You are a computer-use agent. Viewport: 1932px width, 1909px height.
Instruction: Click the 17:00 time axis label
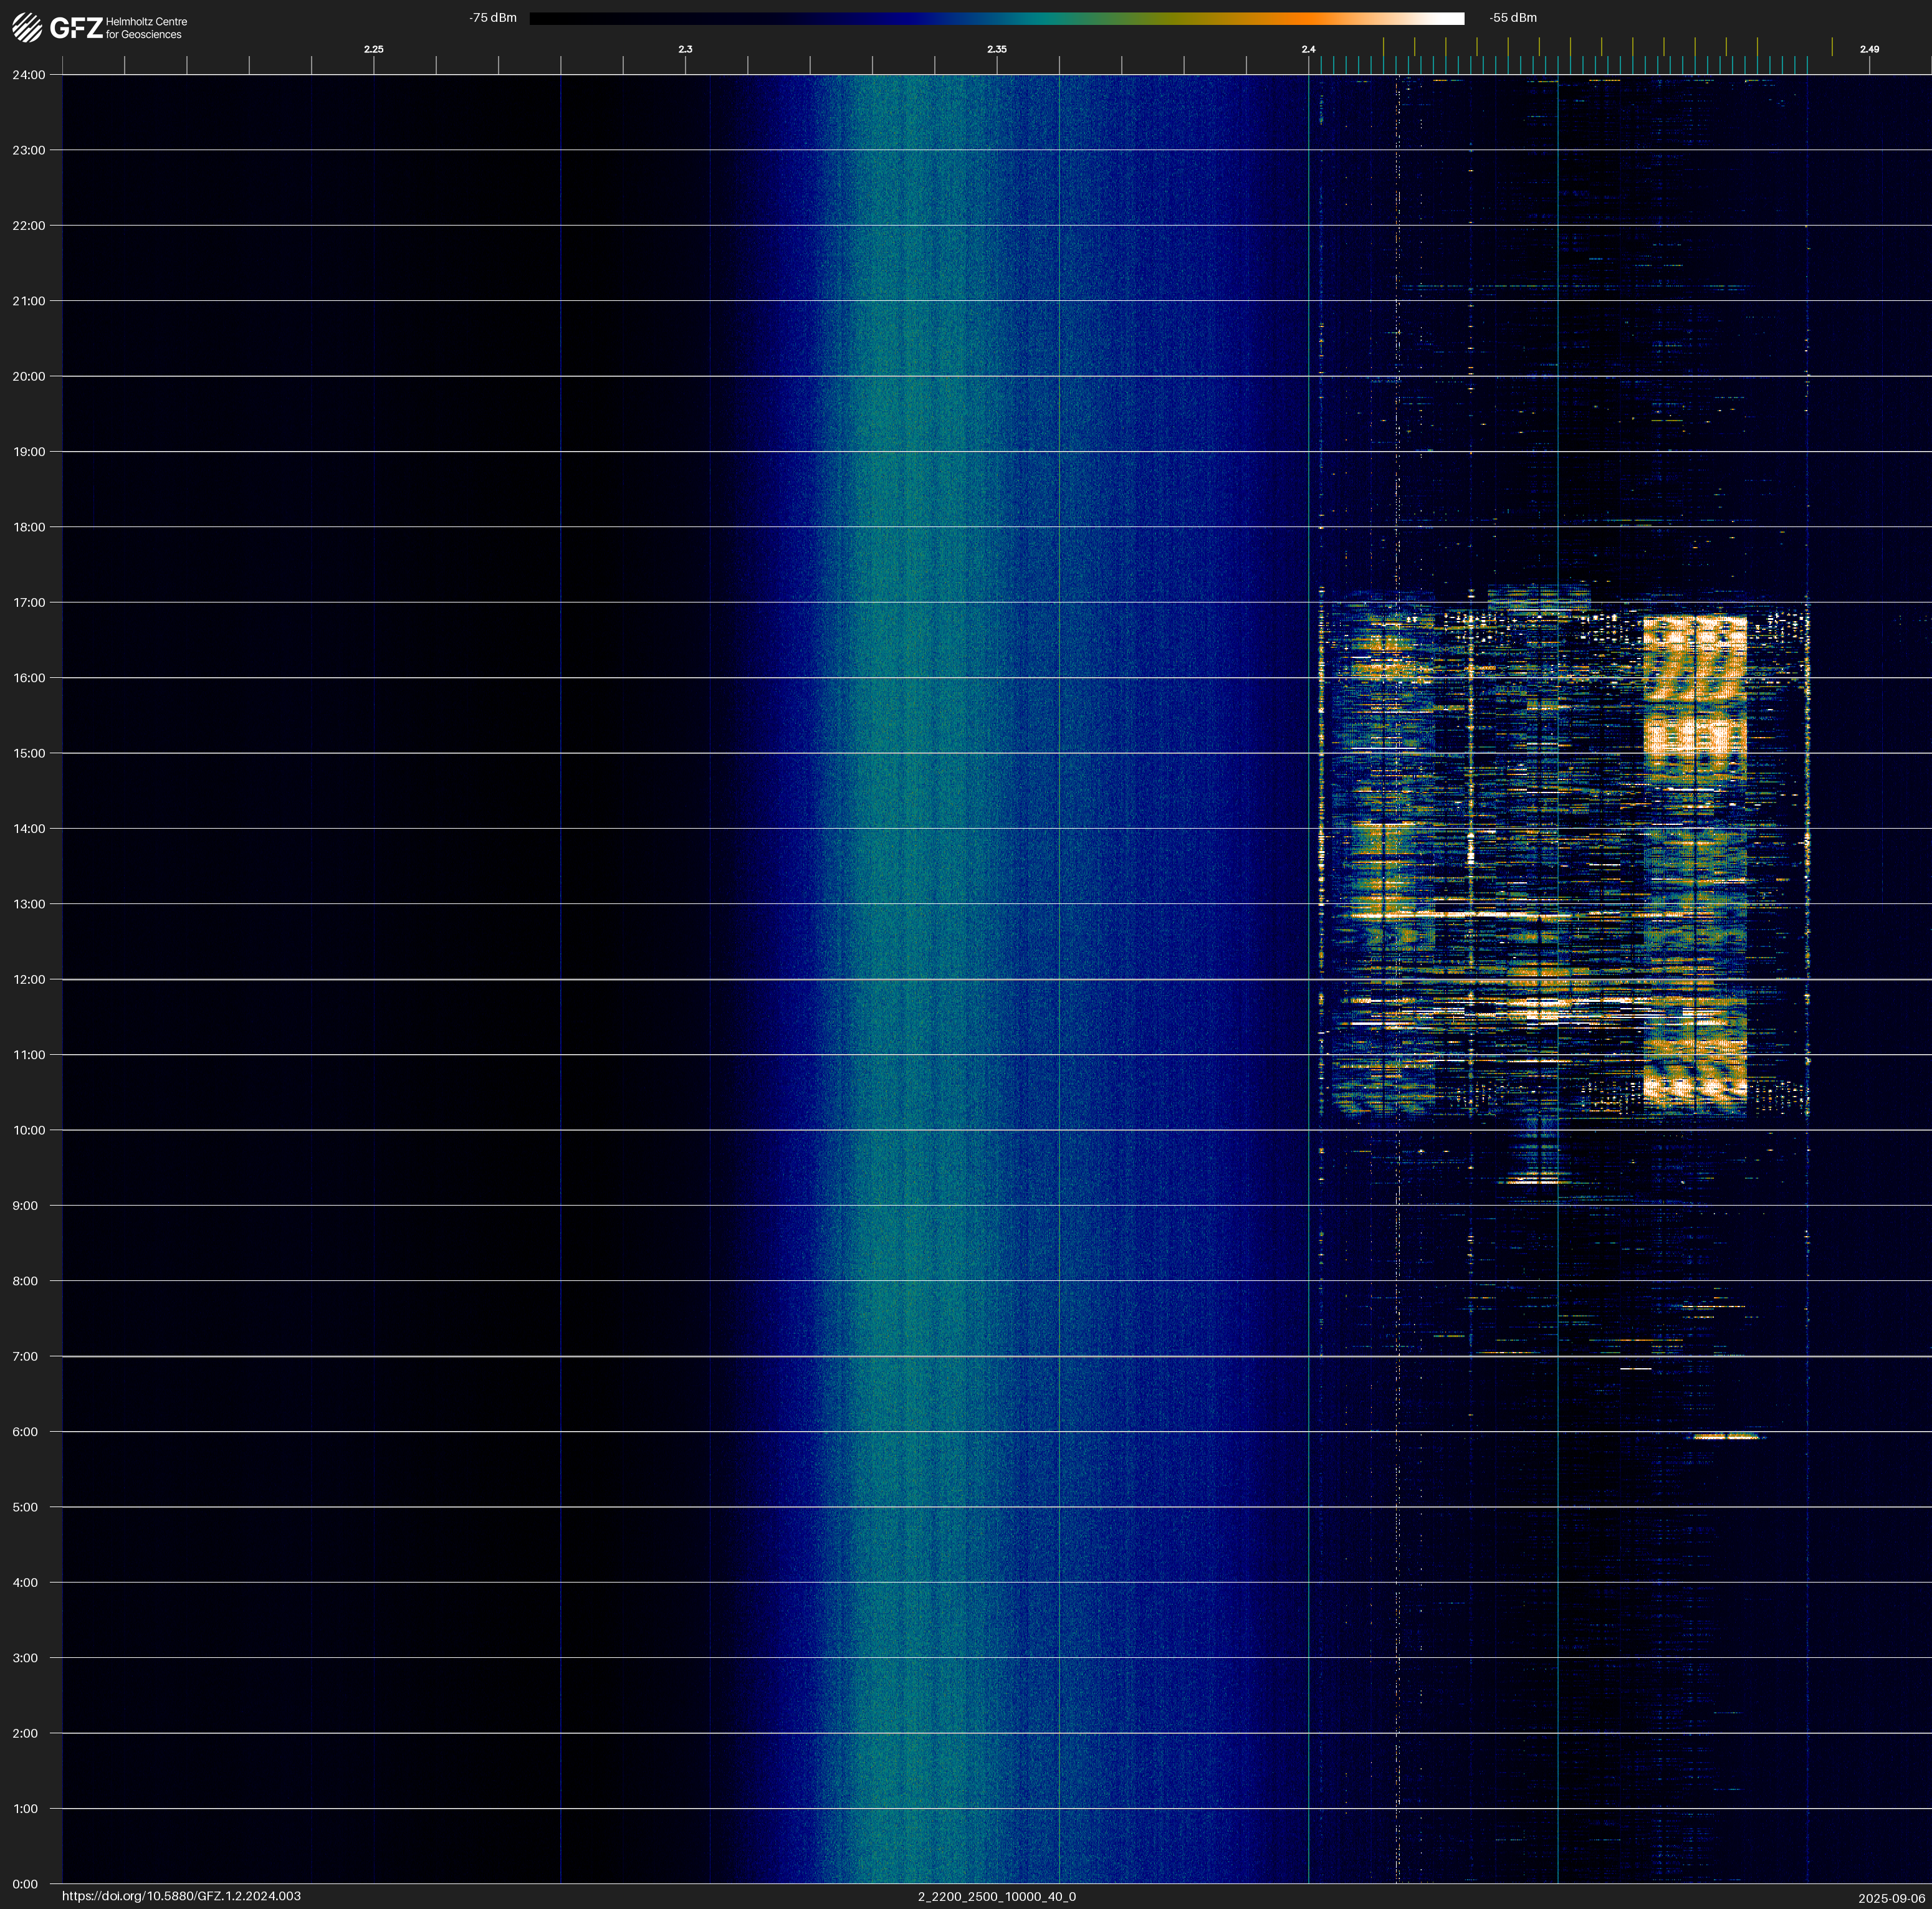[x=29, y=602]
